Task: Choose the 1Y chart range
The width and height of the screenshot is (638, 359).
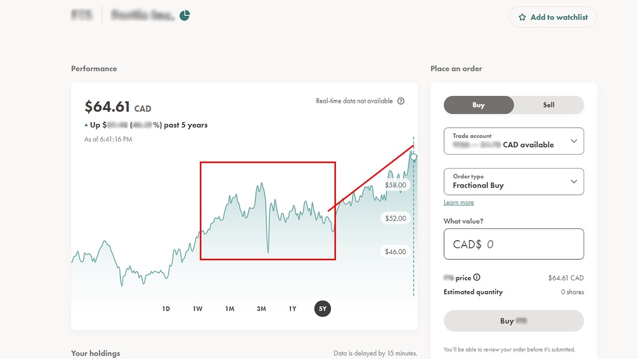Action: point(293,309)
